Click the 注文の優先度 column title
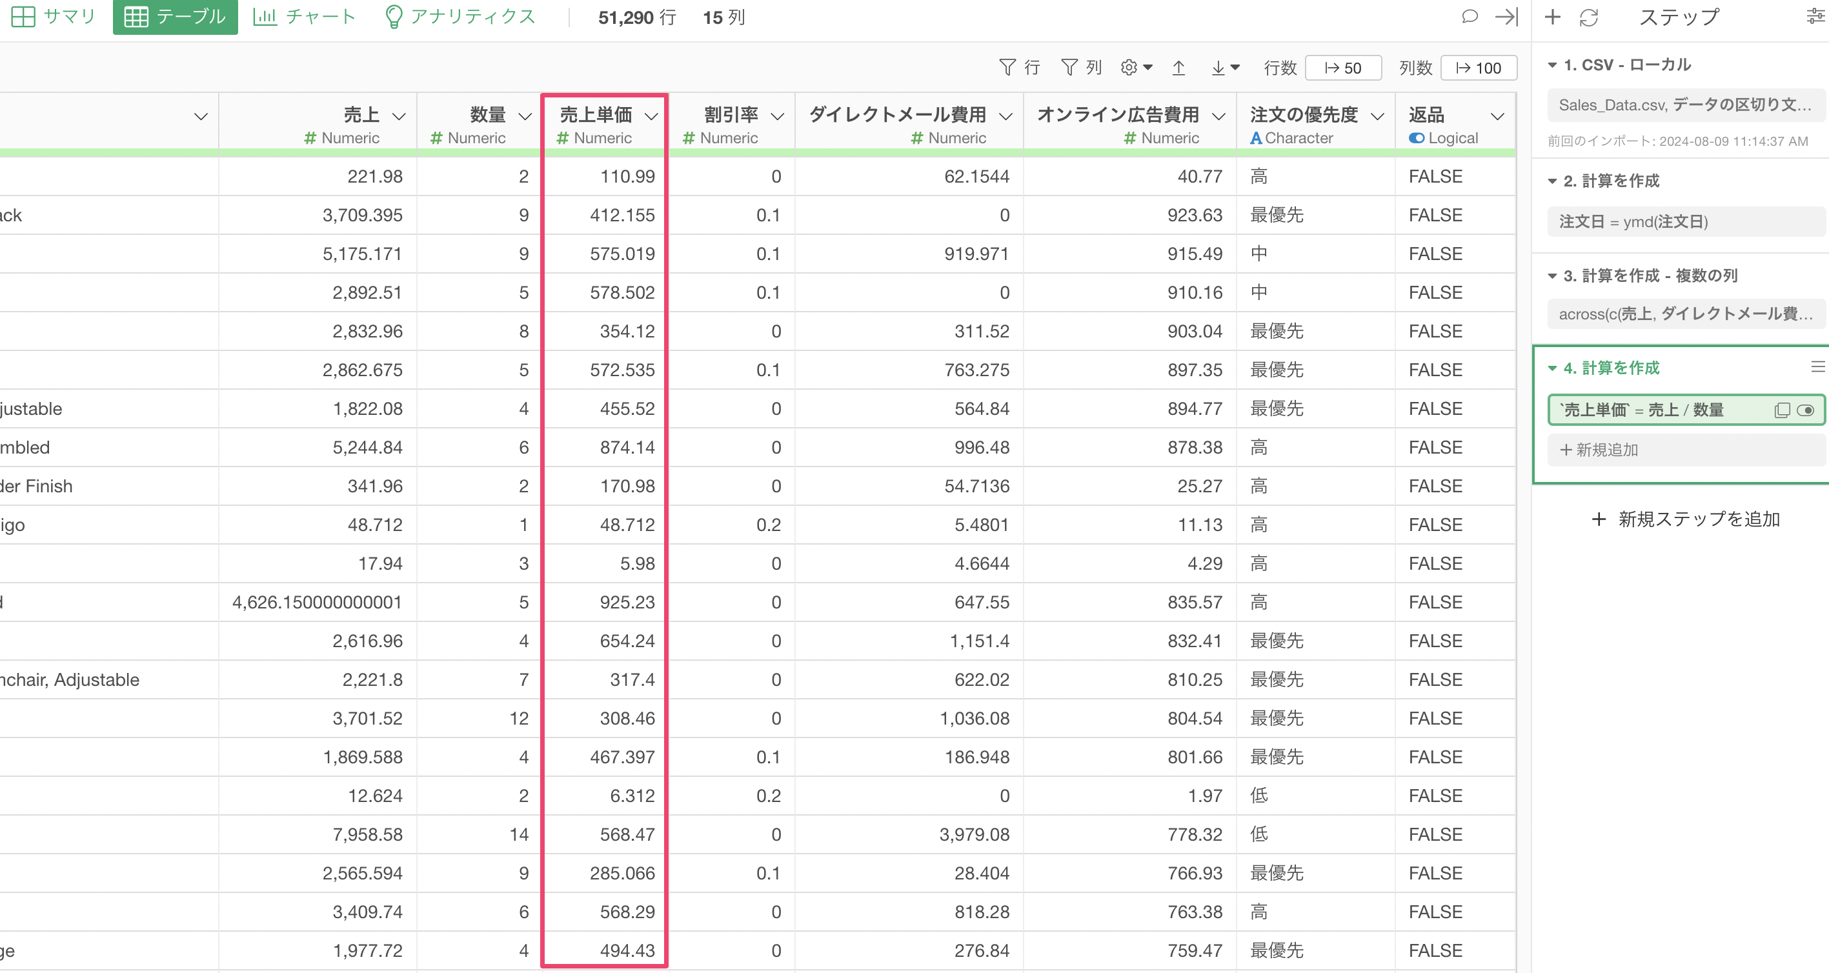 click(1304, 115)
